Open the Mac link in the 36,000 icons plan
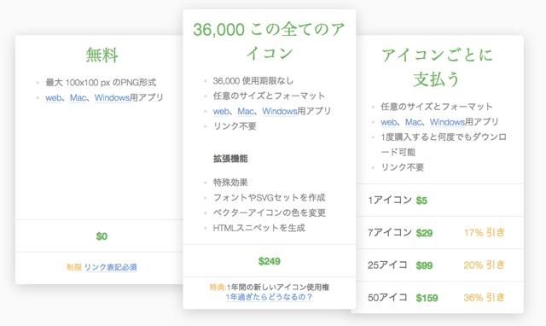This screenshot has width=546, height=326. [x=246, y=112]
